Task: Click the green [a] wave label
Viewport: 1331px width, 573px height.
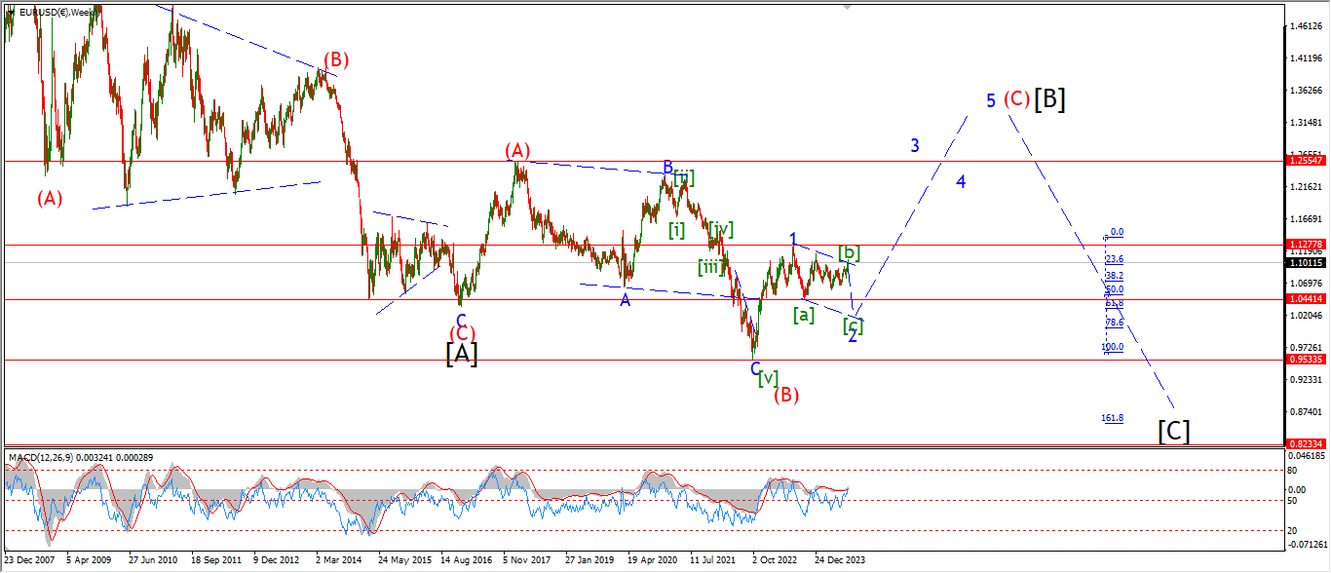Action: 803,315
